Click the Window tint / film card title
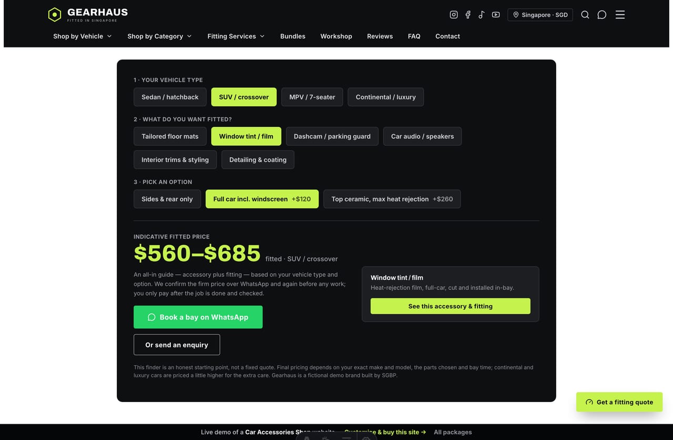The width and height of the screenshot is (673, 440). click(397, 277)
